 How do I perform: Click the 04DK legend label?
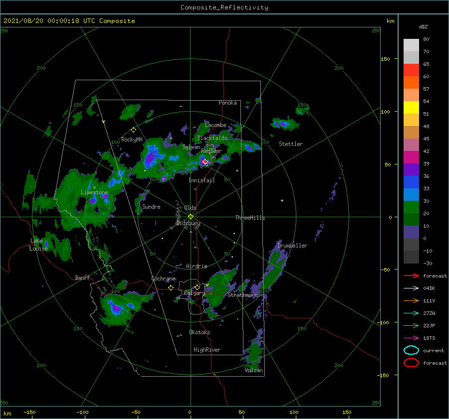(x=429, y=288)
